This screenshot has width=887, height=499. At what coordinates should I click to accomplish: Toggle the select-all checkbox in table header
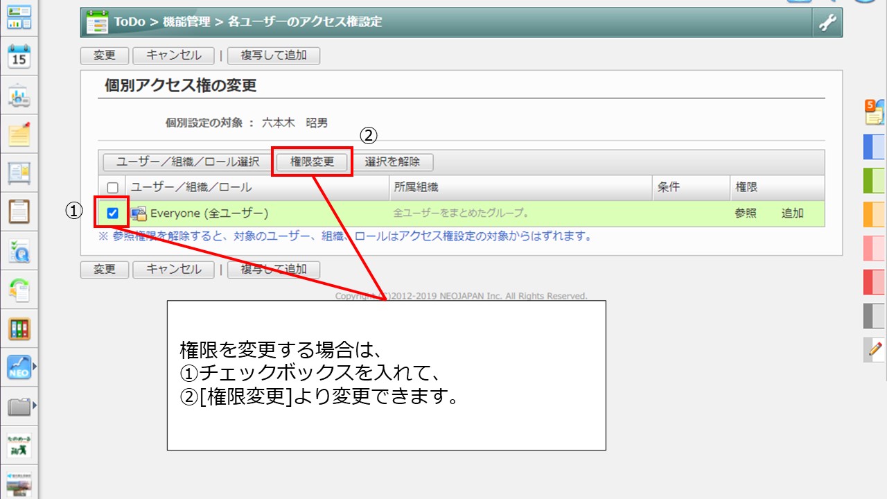(x=112, y=188)
